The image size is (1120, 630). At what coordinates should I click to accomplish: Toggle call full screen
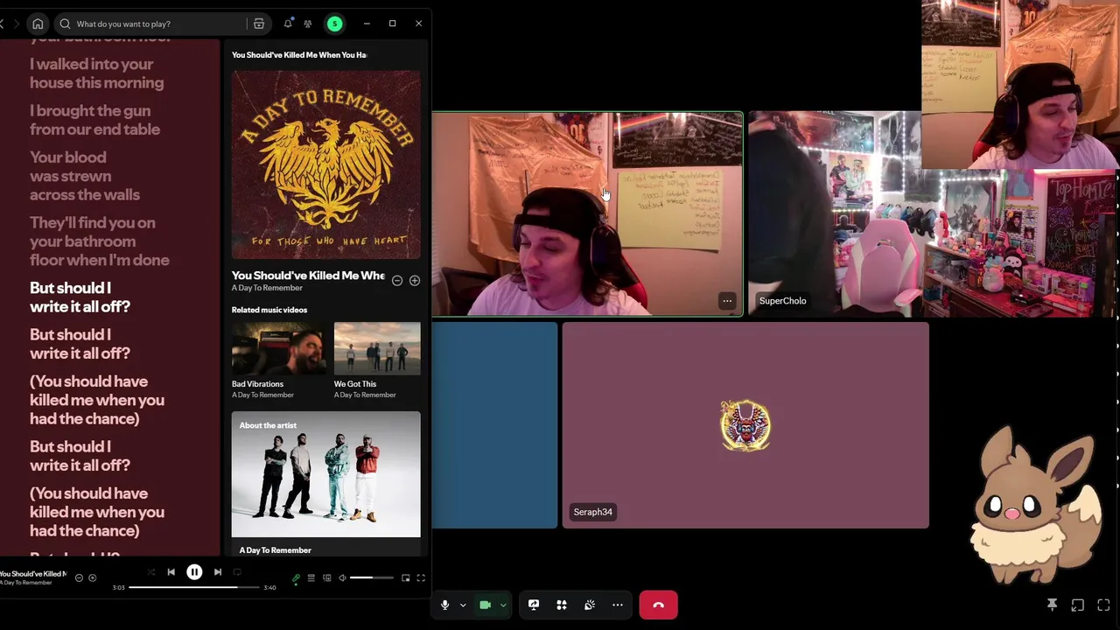pos(1103,605)
